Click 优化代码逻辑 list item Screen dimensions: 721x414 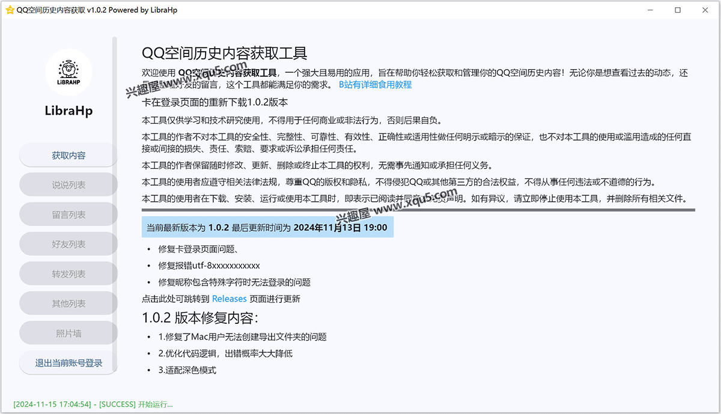[225, 354]
